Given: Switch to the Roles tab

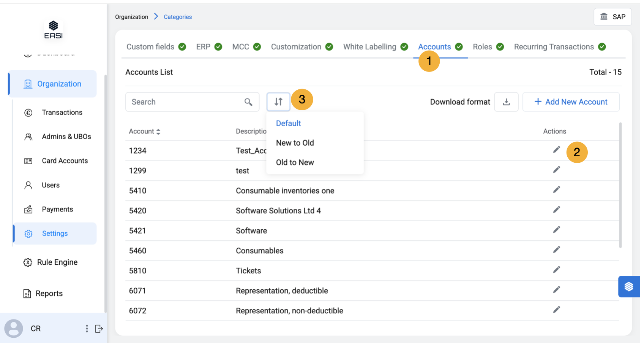Looking at the screenshot, I should click(x=482, y=47).
